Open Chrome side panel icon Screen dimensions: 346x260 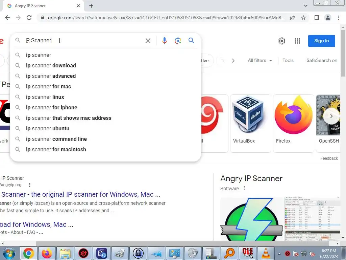click(317, 18)
